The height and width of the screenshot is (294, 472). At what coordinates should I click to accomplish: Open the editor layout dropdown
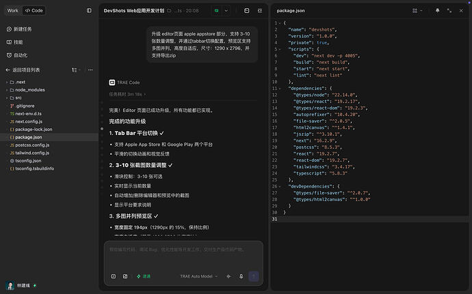pyautogui.click(x=417, y=10)
